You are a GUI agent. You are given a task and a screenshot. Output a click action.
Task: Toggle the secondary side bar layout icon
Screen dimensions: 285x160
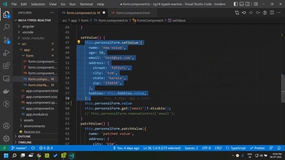[248, 4]
